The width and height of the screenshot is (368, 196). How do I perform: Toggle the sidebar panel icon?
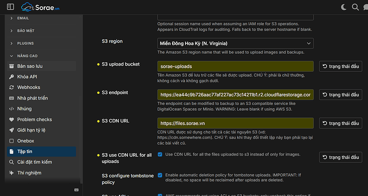(10, 7)
